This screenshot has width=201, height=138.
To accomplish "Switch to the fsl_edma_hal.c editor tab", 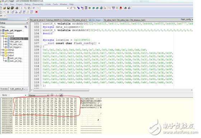I will pos(124,20).
